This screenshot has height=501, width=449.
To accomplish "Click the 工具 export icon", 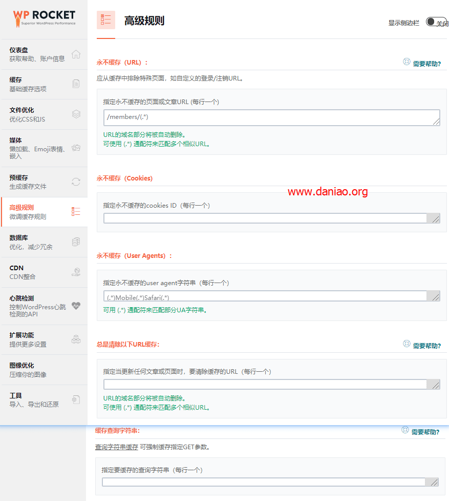I will click(x=76, y=399).
